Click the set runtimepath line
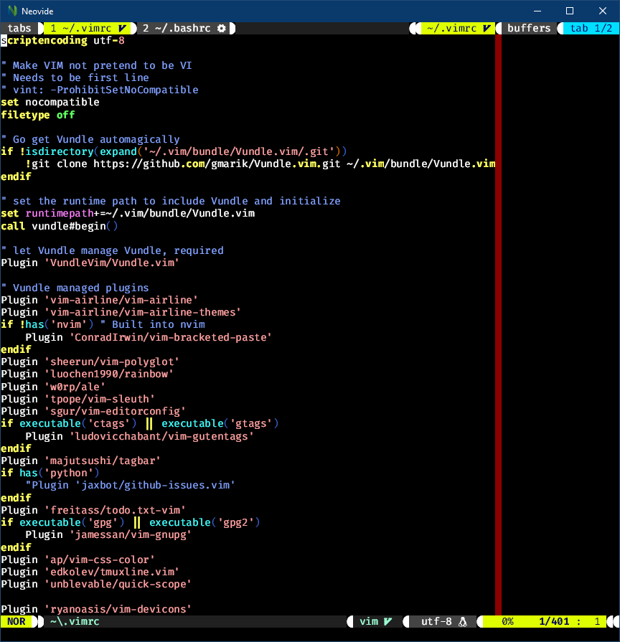Screen dimensions: 620x642 [x=128, y=214]
